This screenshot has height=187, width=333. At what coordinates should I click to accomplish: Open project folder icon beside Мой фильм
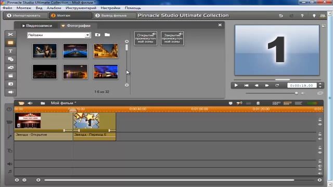[x=43, y=103]
